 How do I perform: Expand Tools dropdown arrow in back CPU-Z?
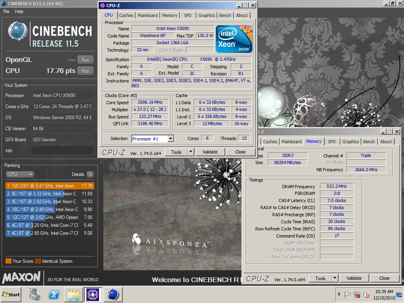pos(335,279)
